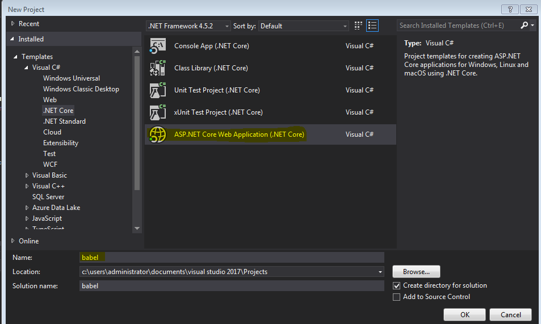Select the Cloud category

click(x=52, y=132)
